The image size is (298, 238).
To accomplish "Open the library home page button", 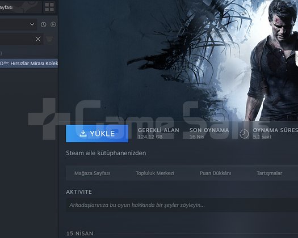I will pyautogui.click(x=21, y=7).
